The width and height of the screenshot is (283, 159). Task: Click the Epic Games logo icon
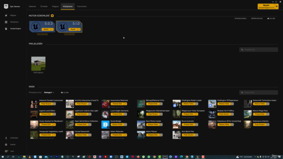pos(6,6)
